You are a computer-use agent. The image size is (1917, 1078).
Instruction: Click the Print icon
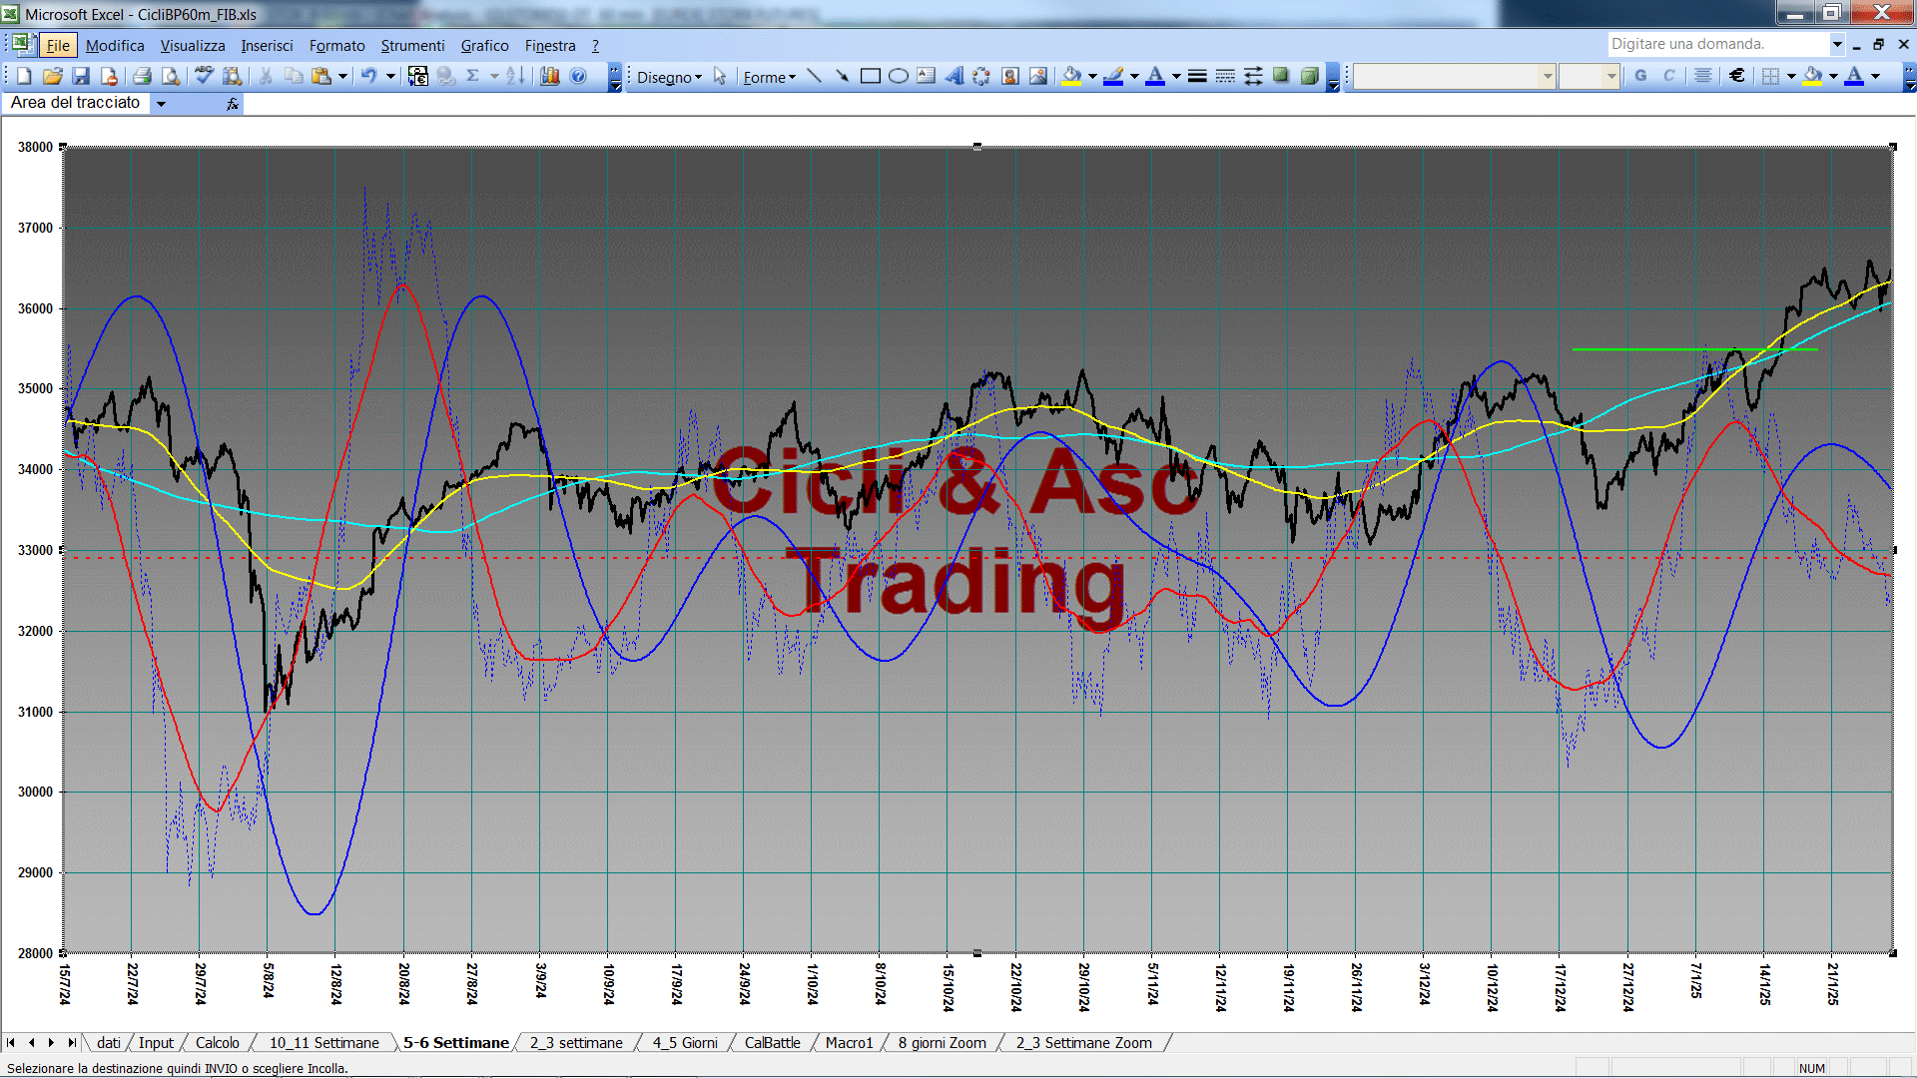coord(142,76)
